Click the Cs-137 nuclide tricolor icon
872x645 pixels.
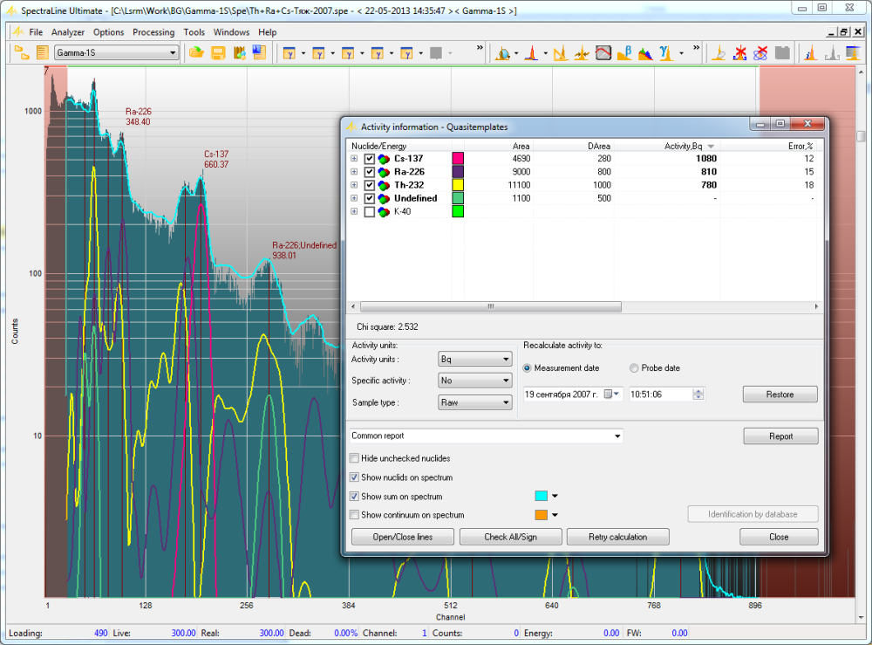point(384,159)
